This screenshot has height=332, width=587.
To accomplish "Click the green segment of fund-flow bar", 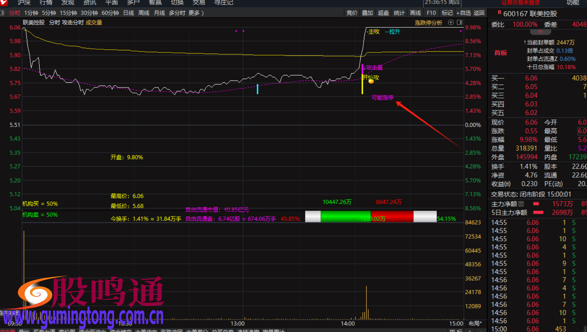I will click(x=345, y=216).
